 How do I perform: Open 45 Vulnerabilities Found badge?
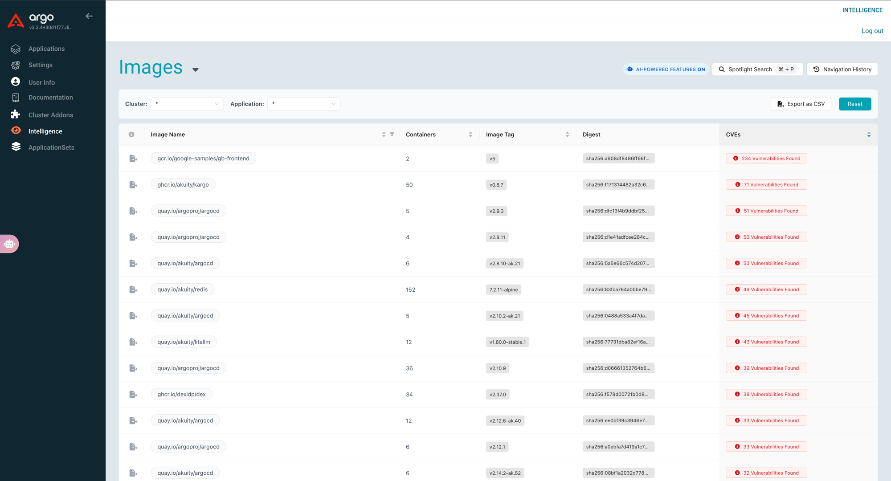pos(766,316)
